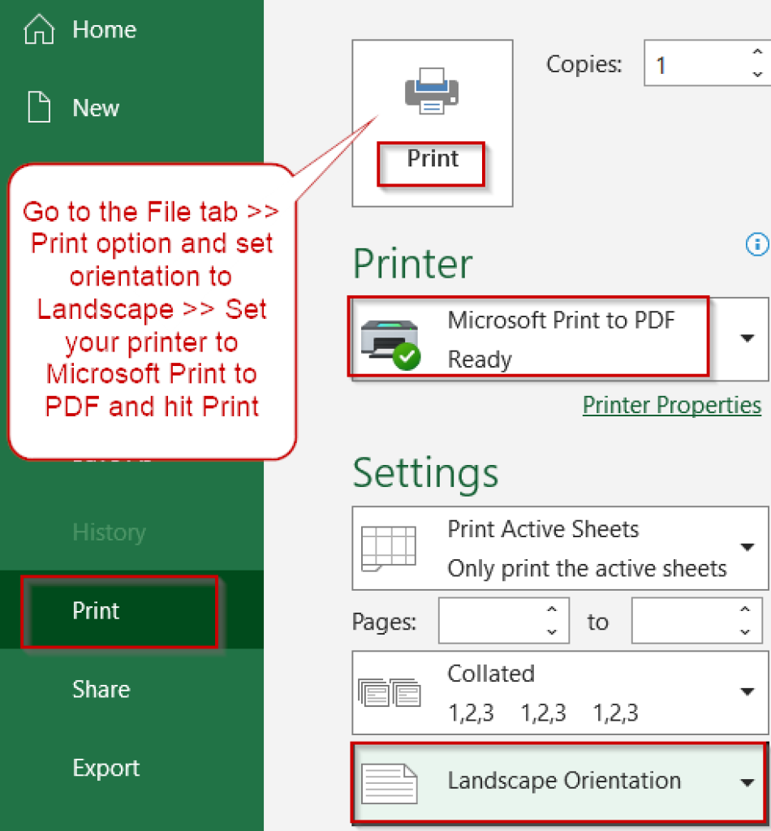Click the Collated pages icon
This screenshot has width=771, height=831.
point(391,691)
